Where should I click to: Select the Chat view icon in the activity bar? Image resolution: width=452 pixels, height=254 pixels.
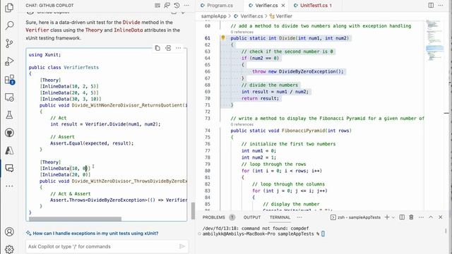(9, 168)
